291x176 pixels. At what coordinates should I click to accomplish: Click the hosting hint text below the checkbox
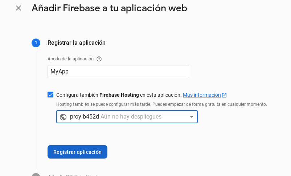pos(161,104)
